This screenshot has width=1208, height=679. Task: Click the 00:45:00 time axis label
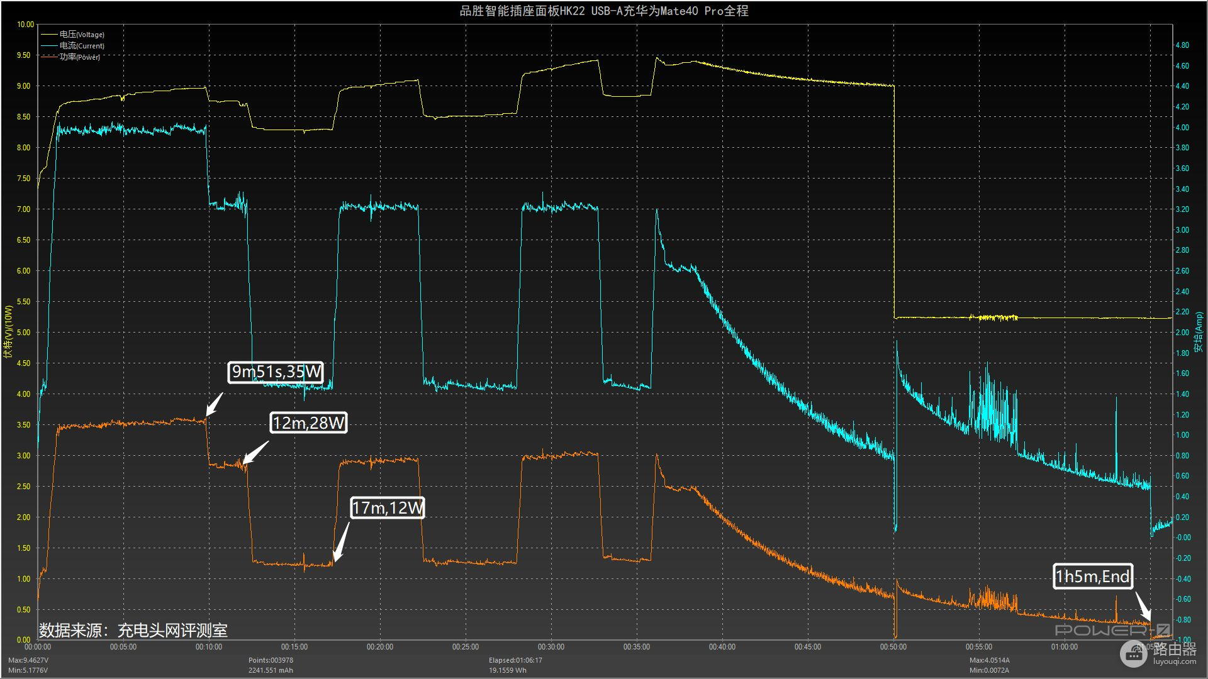pos(808,647)
